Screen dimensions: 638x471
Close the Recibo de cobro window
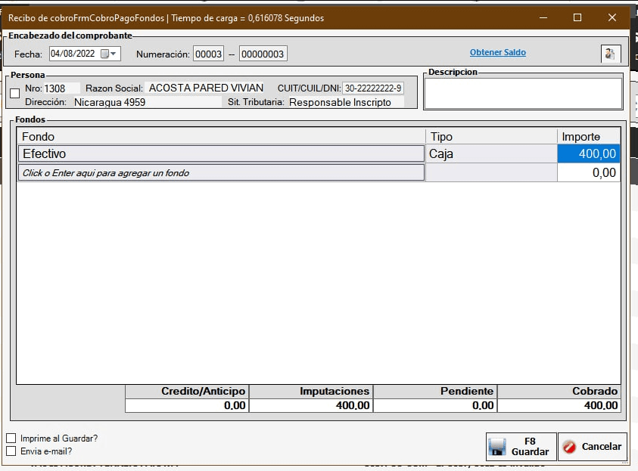click(612, 17)
